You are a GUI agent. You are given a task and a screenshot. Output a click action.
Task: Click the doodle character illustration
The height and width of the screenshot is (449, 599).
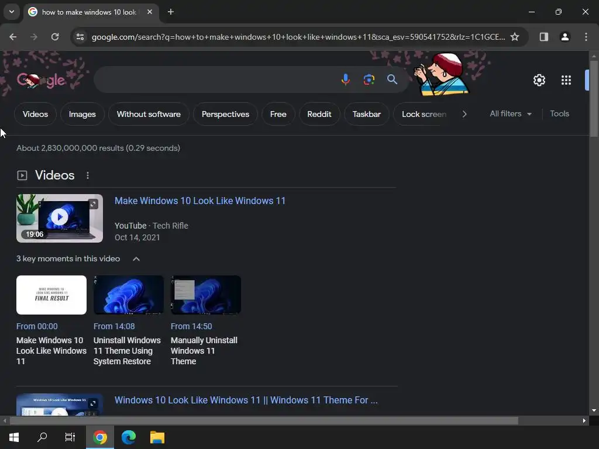[x=442, y=74]
